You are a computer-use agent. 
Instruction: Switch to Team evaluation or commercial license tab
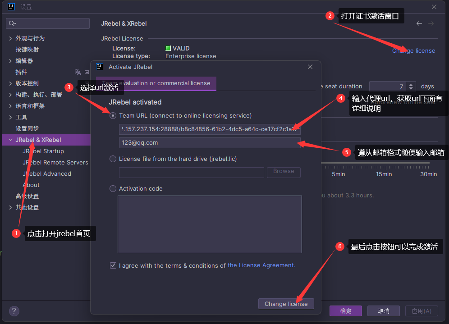[156, 83]
